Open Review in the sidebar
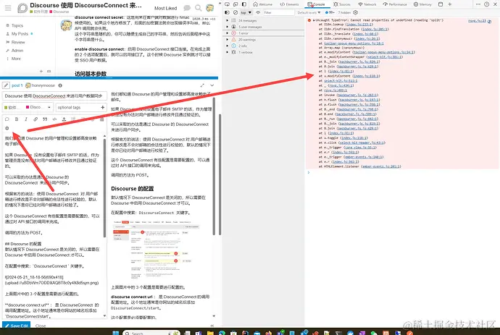The height and width of the screenshot is (335, 500). click(x=18, y=42)
